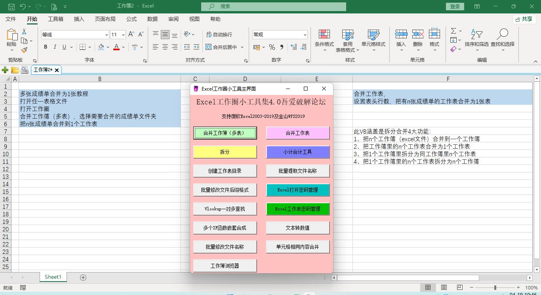Align text to the right
Viewport: 541px width, 295px height.
click(x=175, y=47)
